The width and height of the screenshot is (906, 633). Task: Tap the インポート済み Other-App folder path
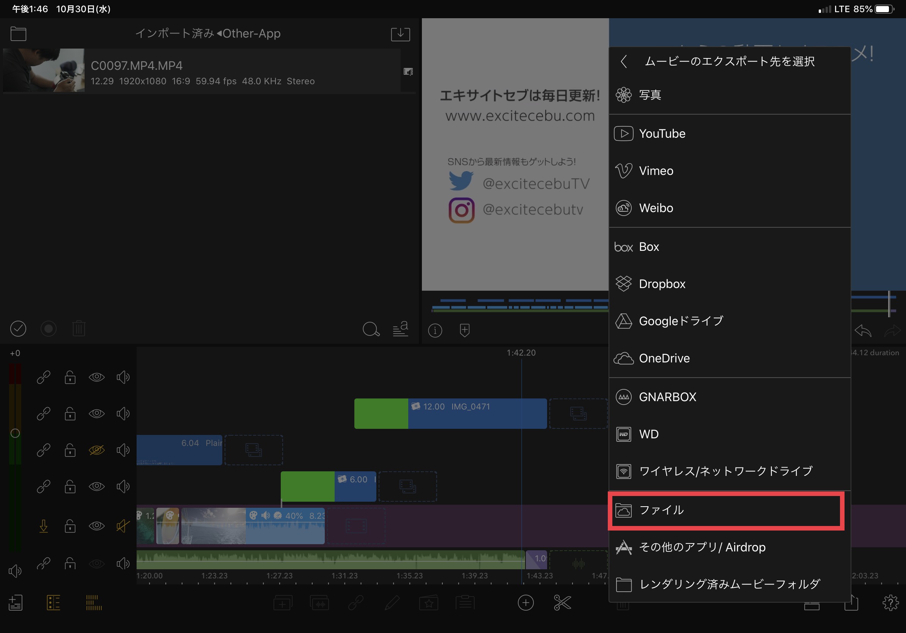click(x=208, y=34)
